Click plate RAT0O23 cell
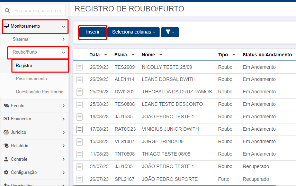296x186 pixels. click(x=125, y=129)
